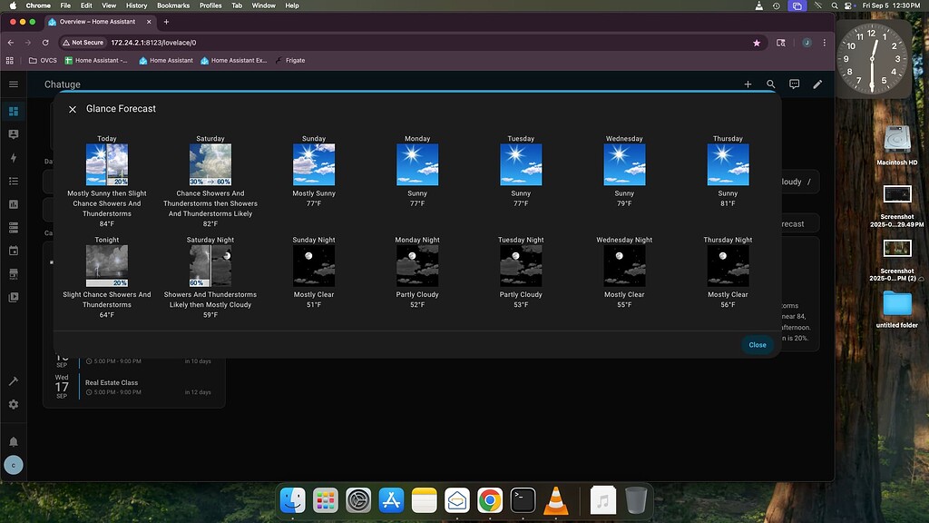Click the Close button in the Glance Forecast dialog
The height and width of the screenshot is (523, 929).
point(758,345)
